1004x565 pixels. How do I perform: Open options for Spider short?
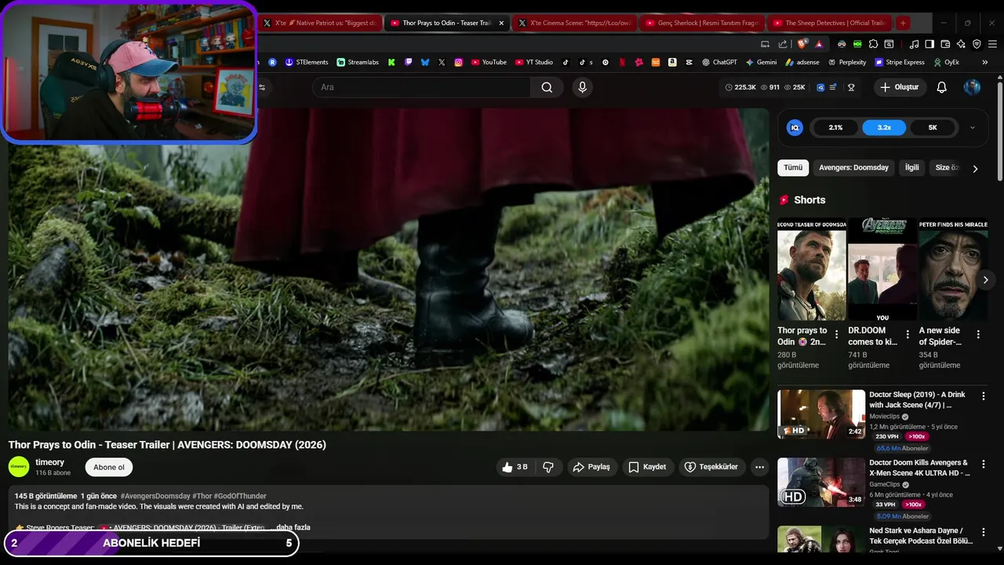978,334
